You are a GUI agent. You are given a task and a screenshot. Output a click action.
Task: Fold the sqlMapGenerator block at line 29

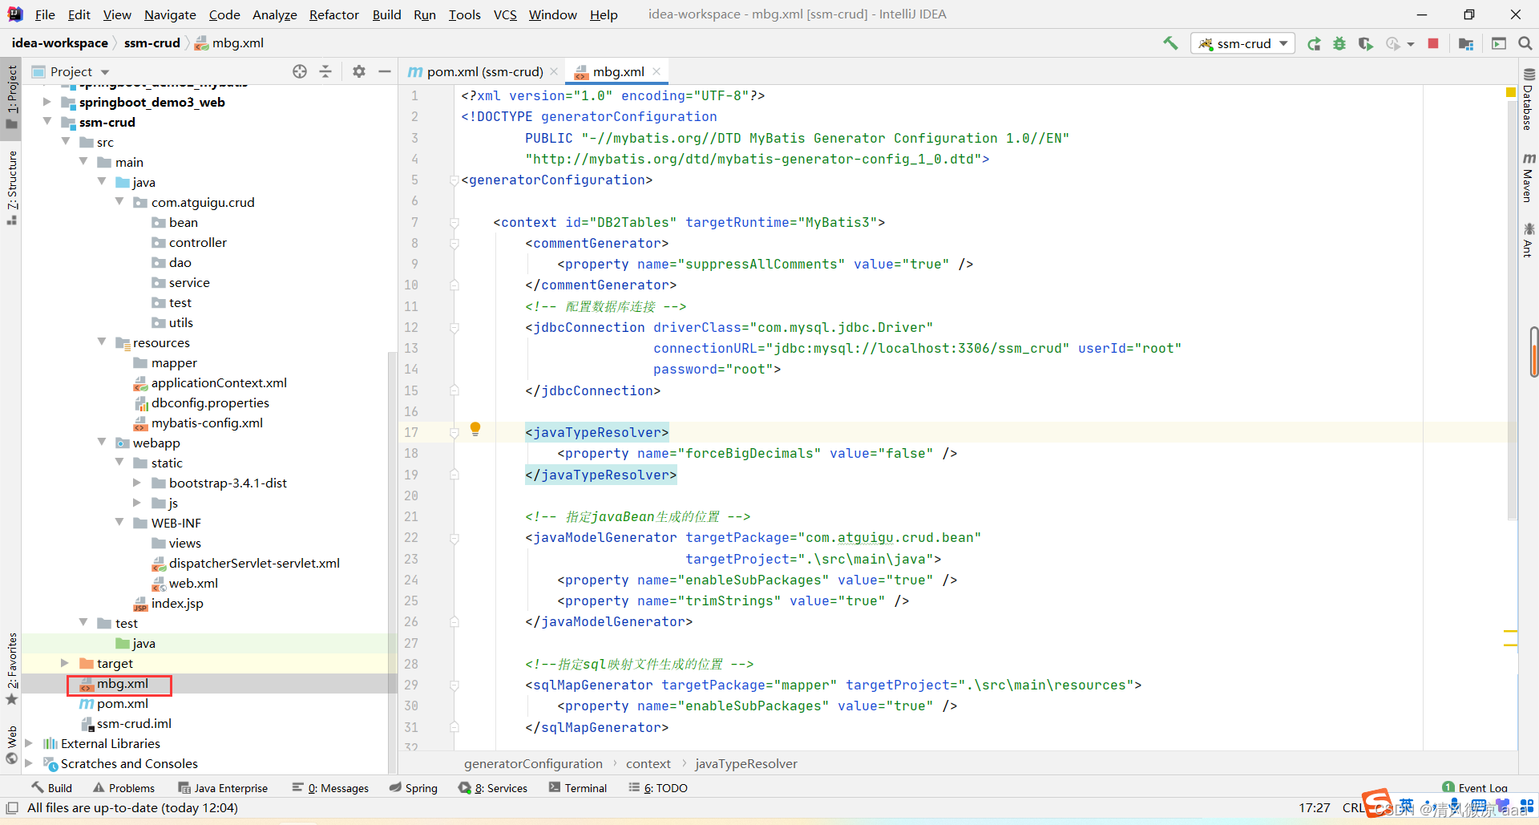tap(454, 685)
